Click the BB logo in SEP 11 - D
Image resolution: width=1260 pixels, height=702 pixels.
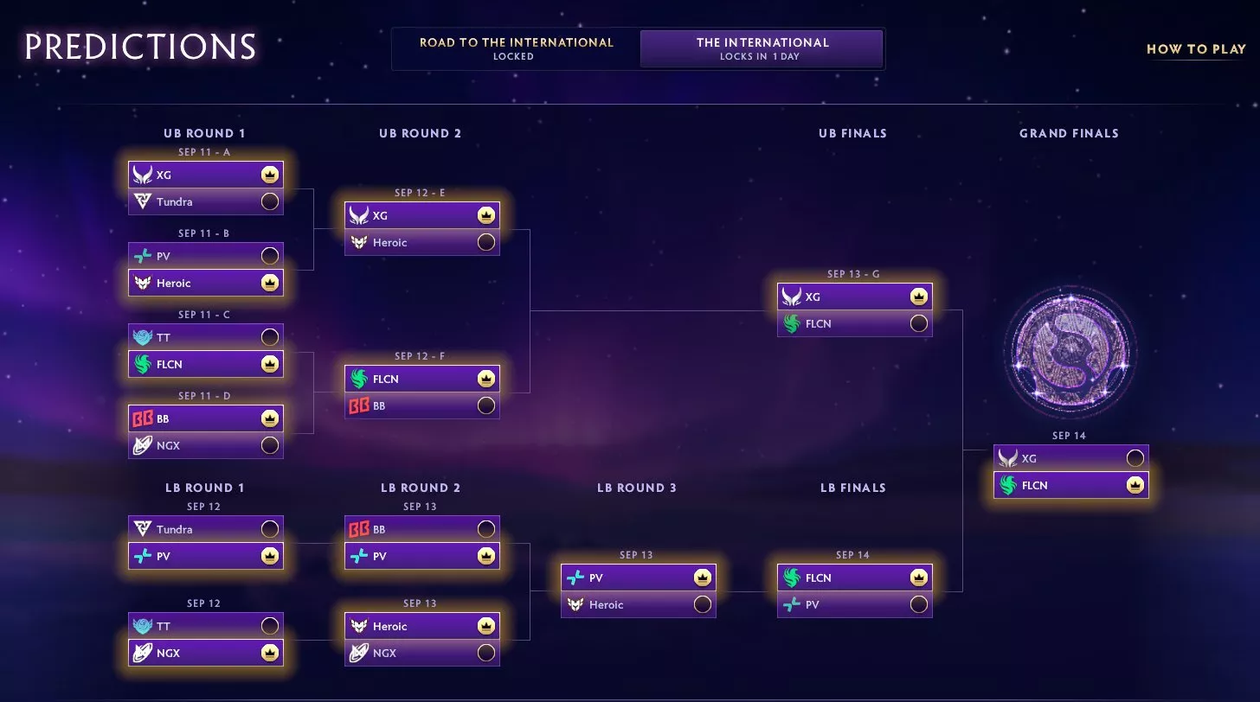[142, 418]
